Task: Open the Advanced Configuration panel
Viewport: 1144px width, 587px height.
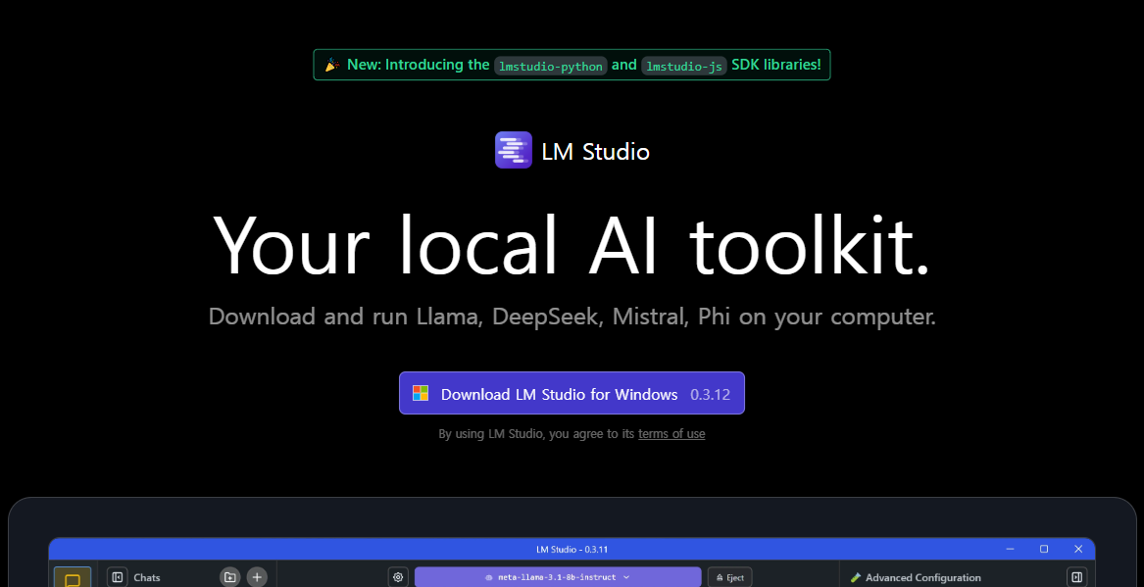Action: tap(922, 577)
